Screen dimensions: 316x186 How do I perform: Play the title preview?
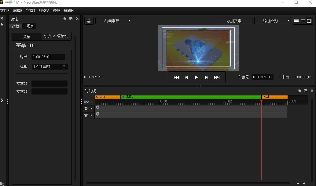[196, 77]
